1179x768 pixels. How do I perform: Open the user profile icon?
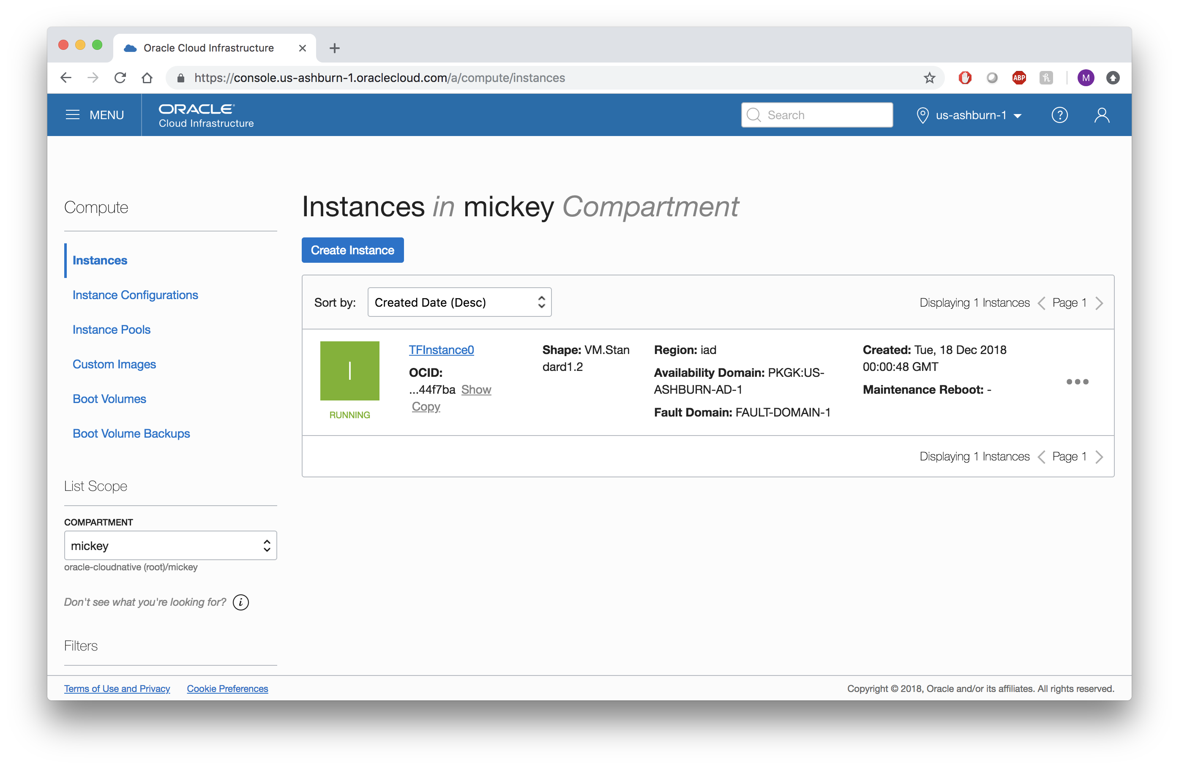tap(1102, 115)
